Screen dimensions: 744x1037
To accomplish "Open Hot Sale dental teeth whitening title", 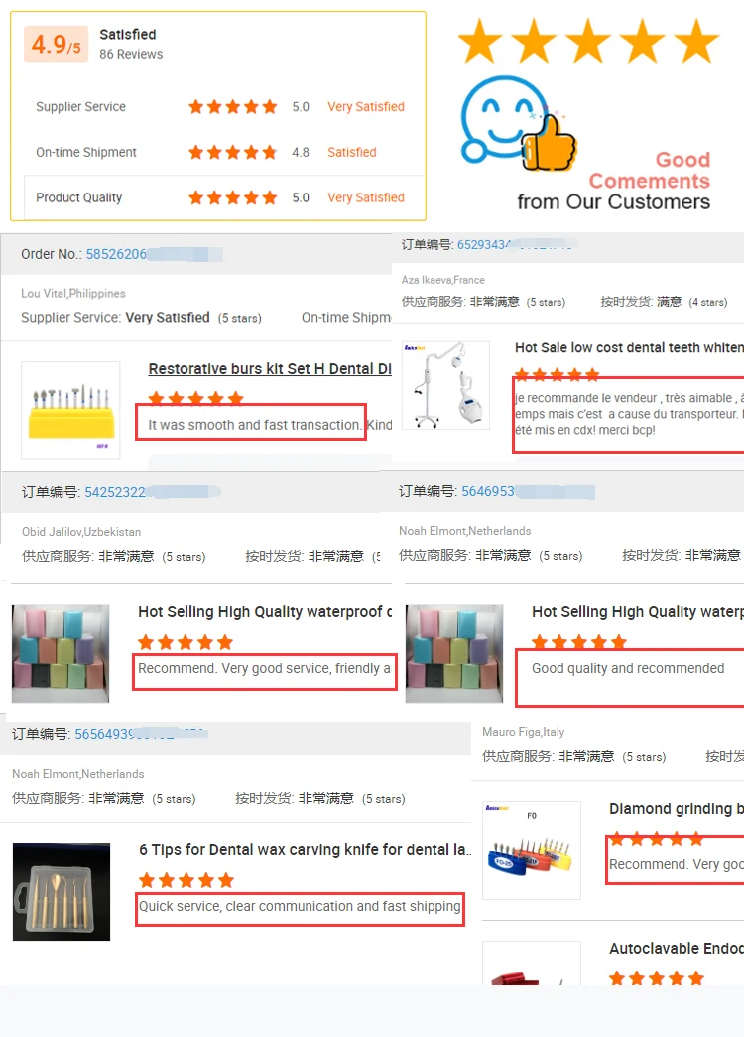I will click(629, 348).
